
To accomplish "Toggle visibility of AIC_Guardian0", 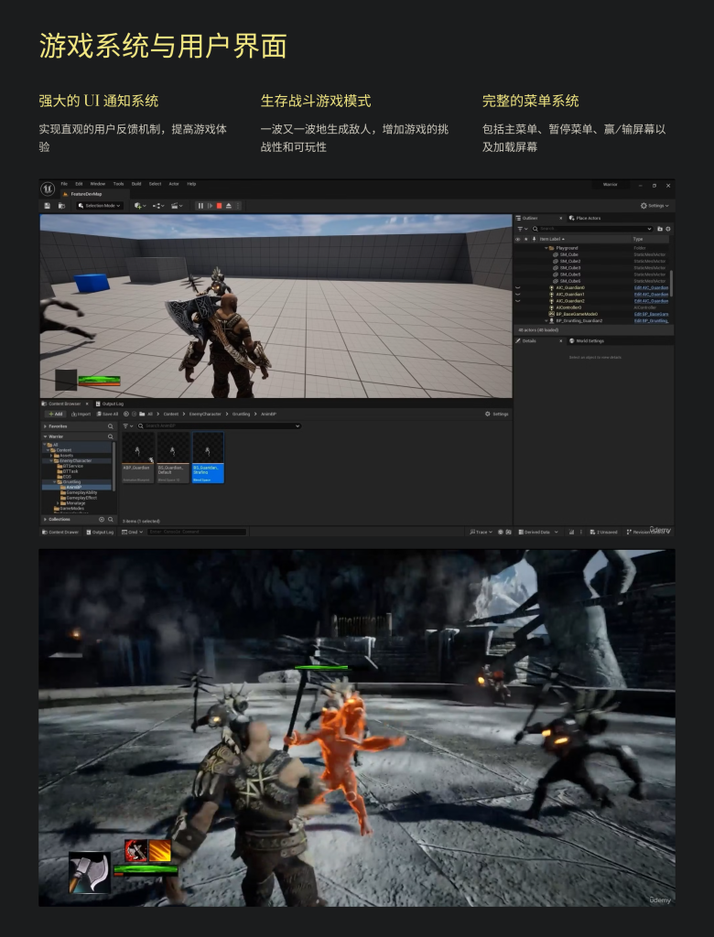I will pos(518,287).
